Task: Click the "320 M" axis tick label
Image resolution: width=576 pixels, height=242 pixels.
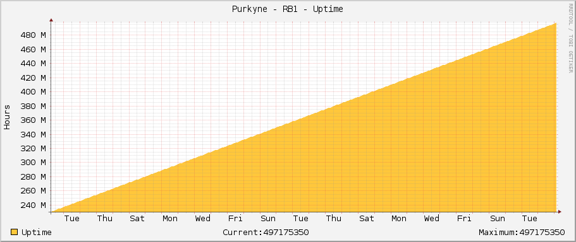Action: tap(33, 149)
